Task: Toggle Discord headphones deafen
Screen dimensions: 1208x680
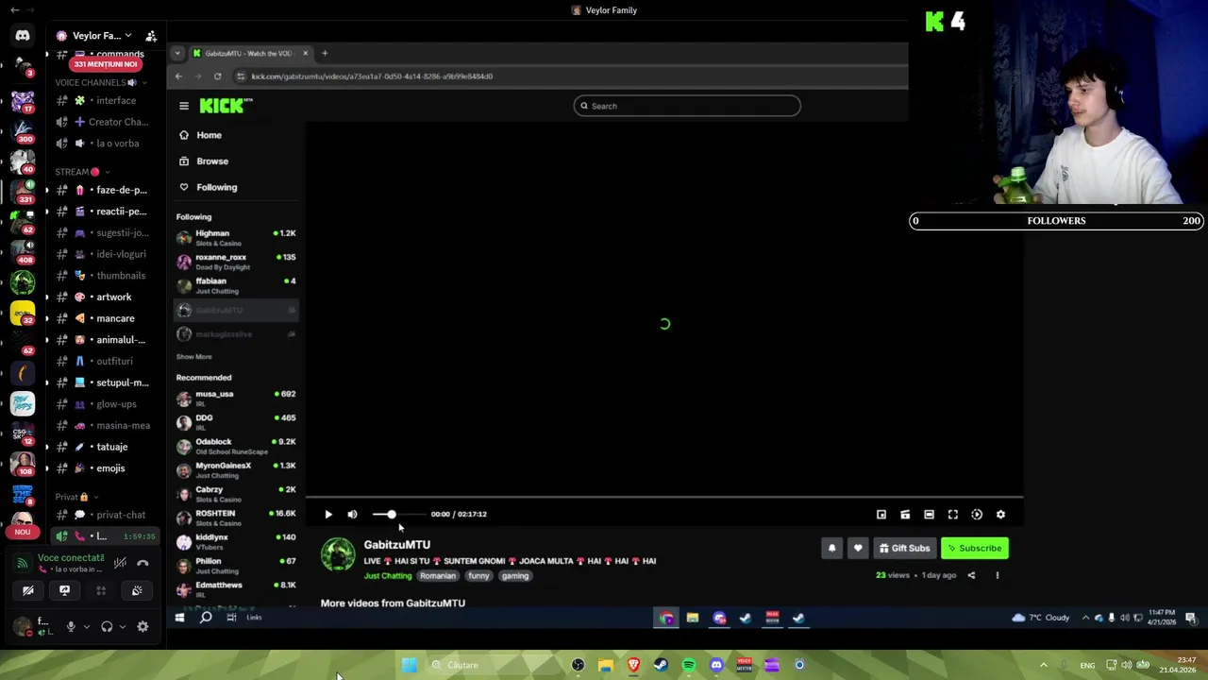Action: coord(107,626)
